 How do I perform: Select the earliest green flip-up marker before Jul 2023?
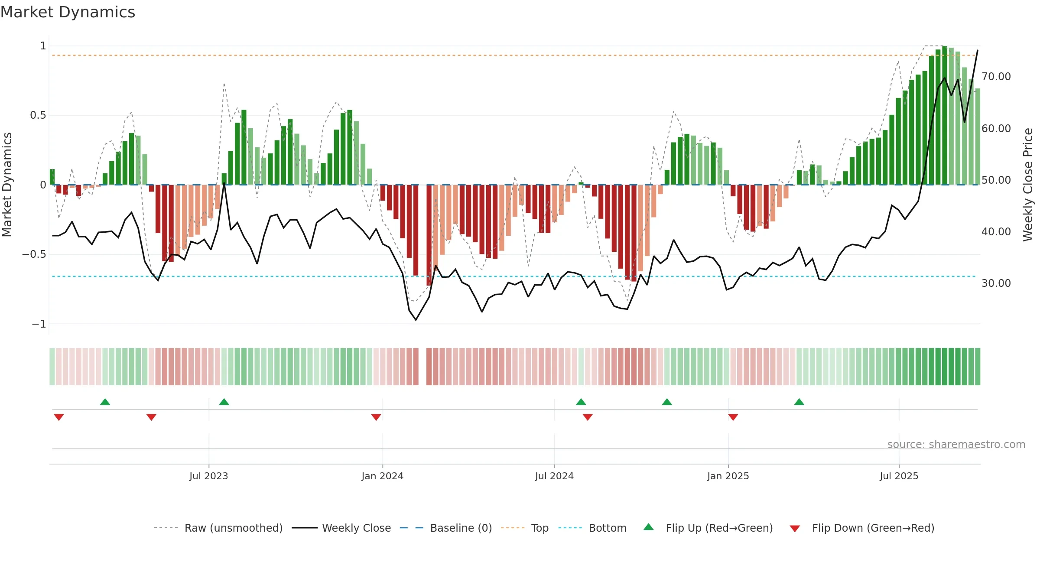(105, 402)
